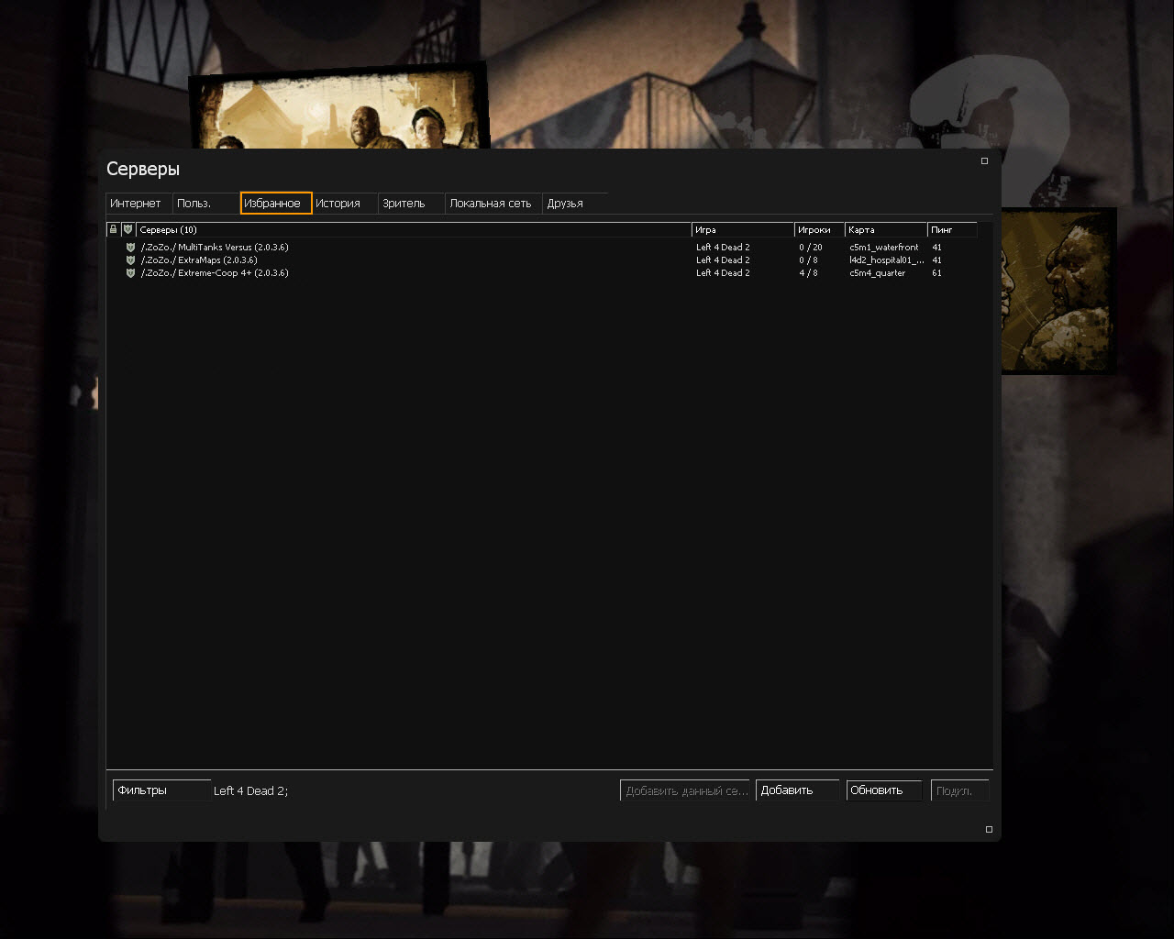Click the VAC shield column header icon

click(127, 229)
